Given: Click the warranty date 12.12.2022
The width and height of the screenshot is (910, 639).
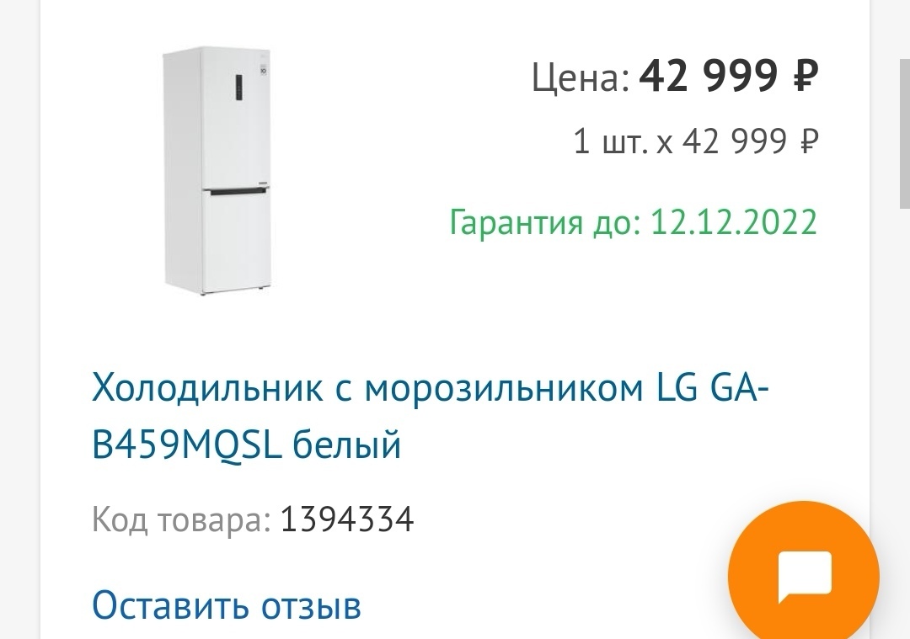Looking at the screenshot, I should 733,222.
